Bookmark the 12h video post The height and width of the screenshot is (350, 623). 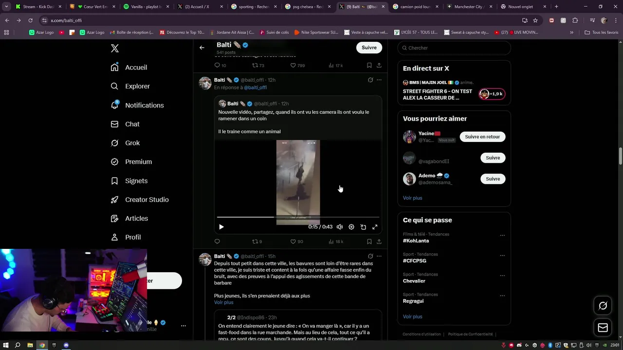coord(369,242)
